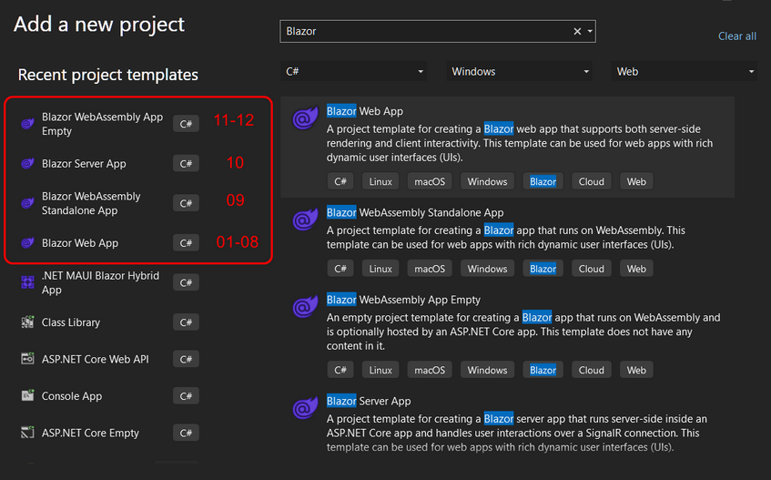Screen dimensions: 771x480
Task: Click Windows tag under WebAssembly Standalone App
Action: (x=487, y=269)
